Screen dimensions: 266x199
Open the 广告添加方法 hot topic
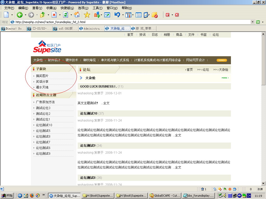click(x=45, y=102)
